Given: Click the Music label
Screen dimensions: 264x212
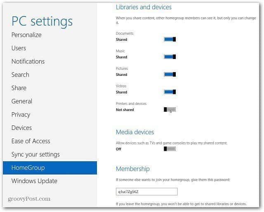Looking at the screenshot, I should click(x=120, y=51).
